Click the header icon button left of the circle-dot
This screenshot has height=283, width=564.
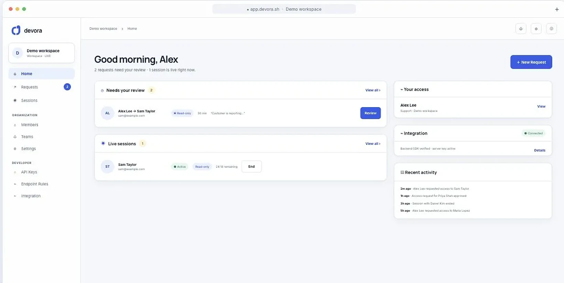[x=521, y=29]
